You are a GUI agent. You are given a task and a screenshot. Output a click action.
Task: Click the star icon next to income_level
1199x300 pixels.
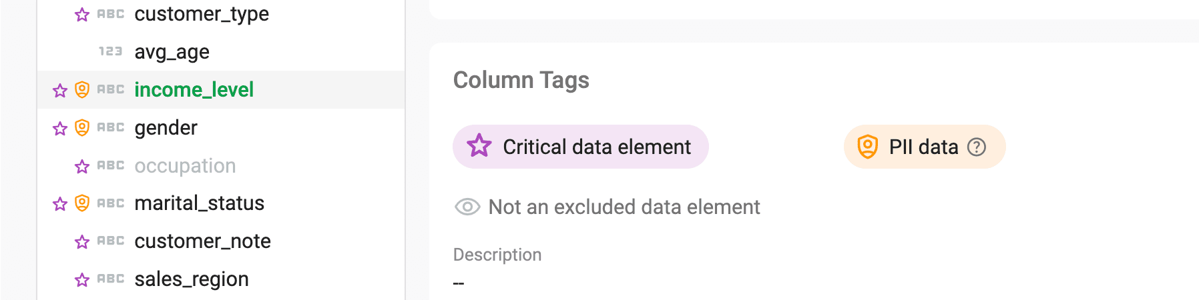coord(60,91)
